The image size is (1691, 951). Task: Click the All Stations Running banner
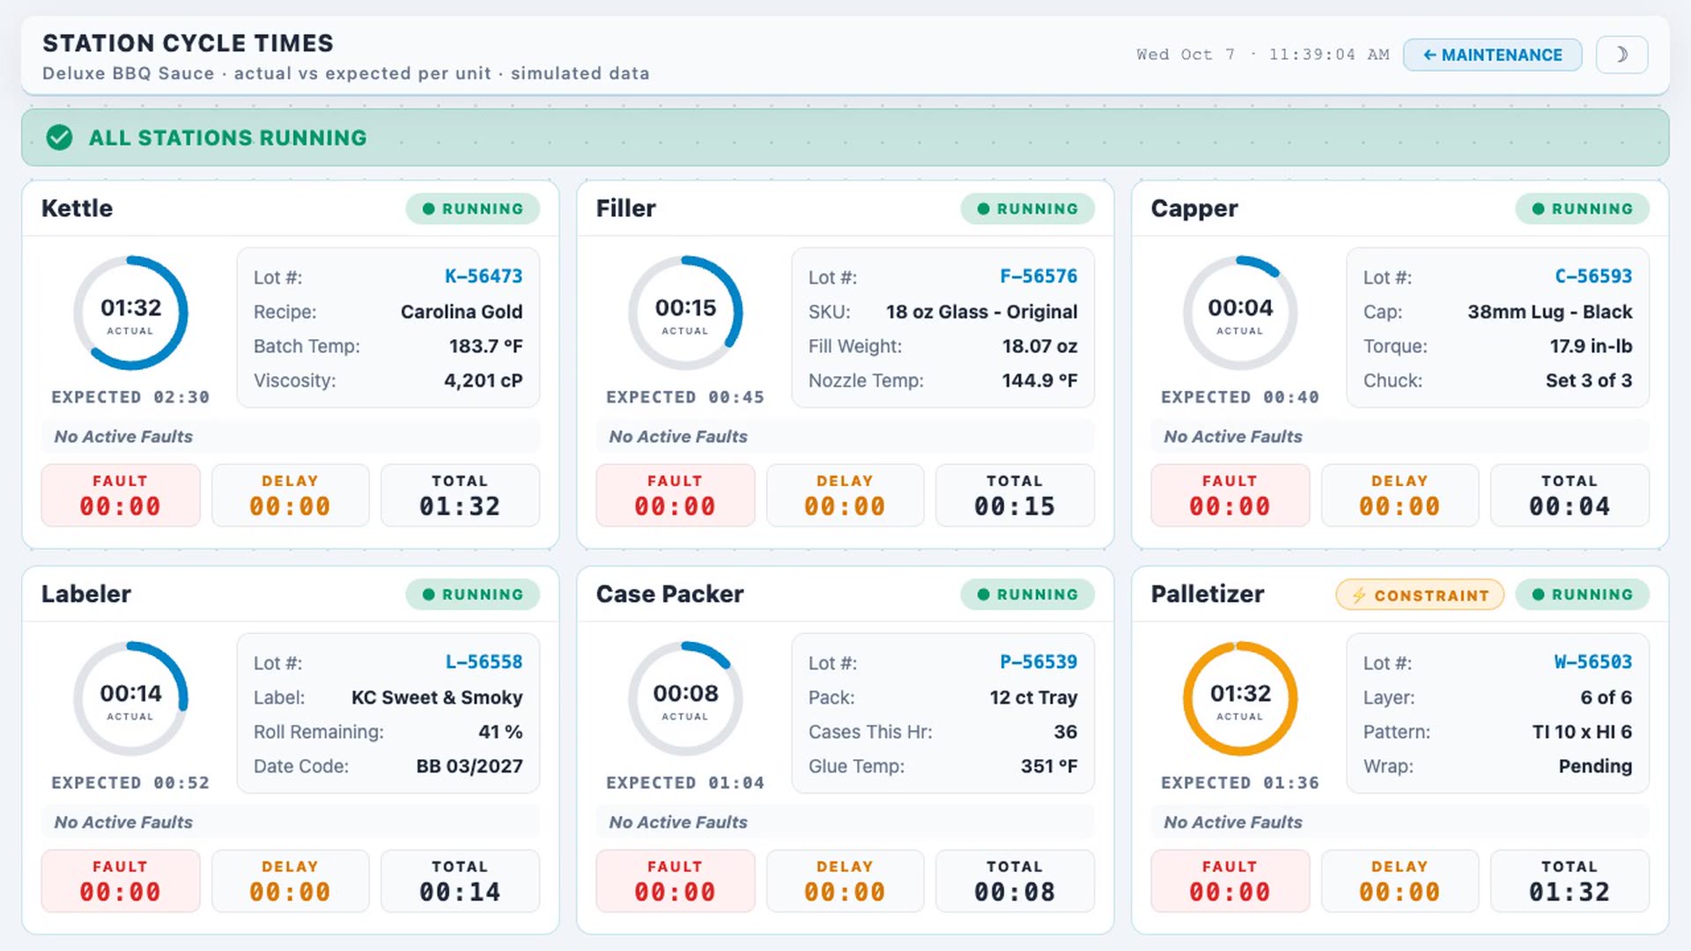pos(845,137)
